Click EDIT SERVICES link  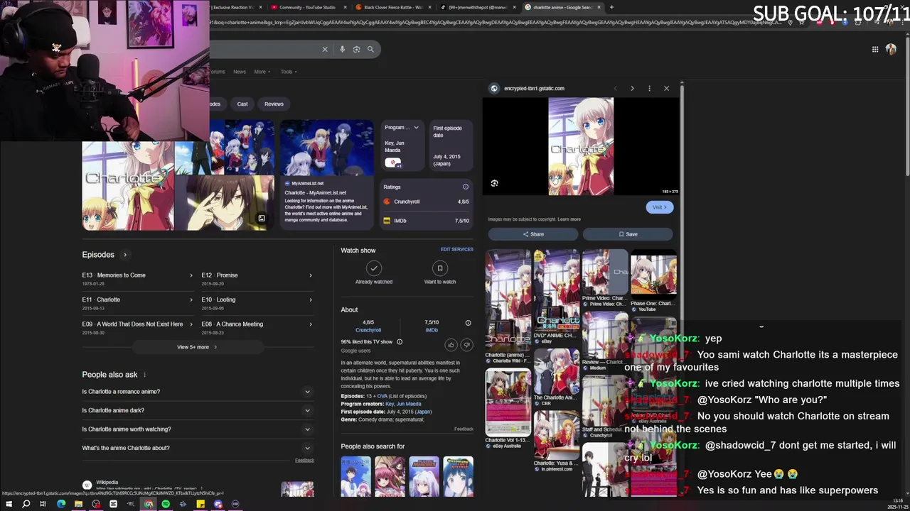pos(456,249)
